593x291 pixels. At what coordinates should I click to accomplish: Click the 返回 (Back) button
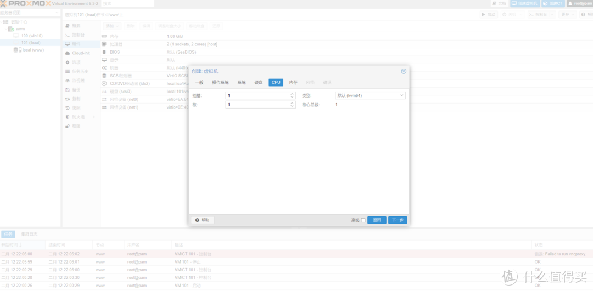point(377,220)
